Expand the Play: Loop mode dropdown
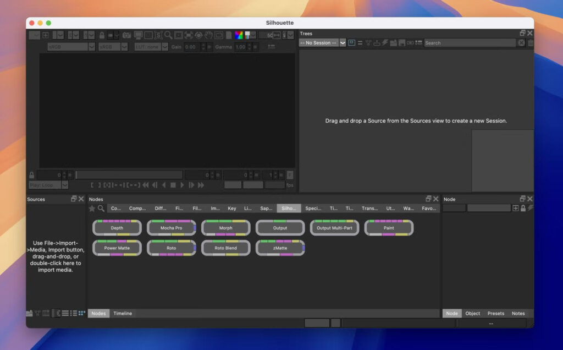 coord(48,185)
